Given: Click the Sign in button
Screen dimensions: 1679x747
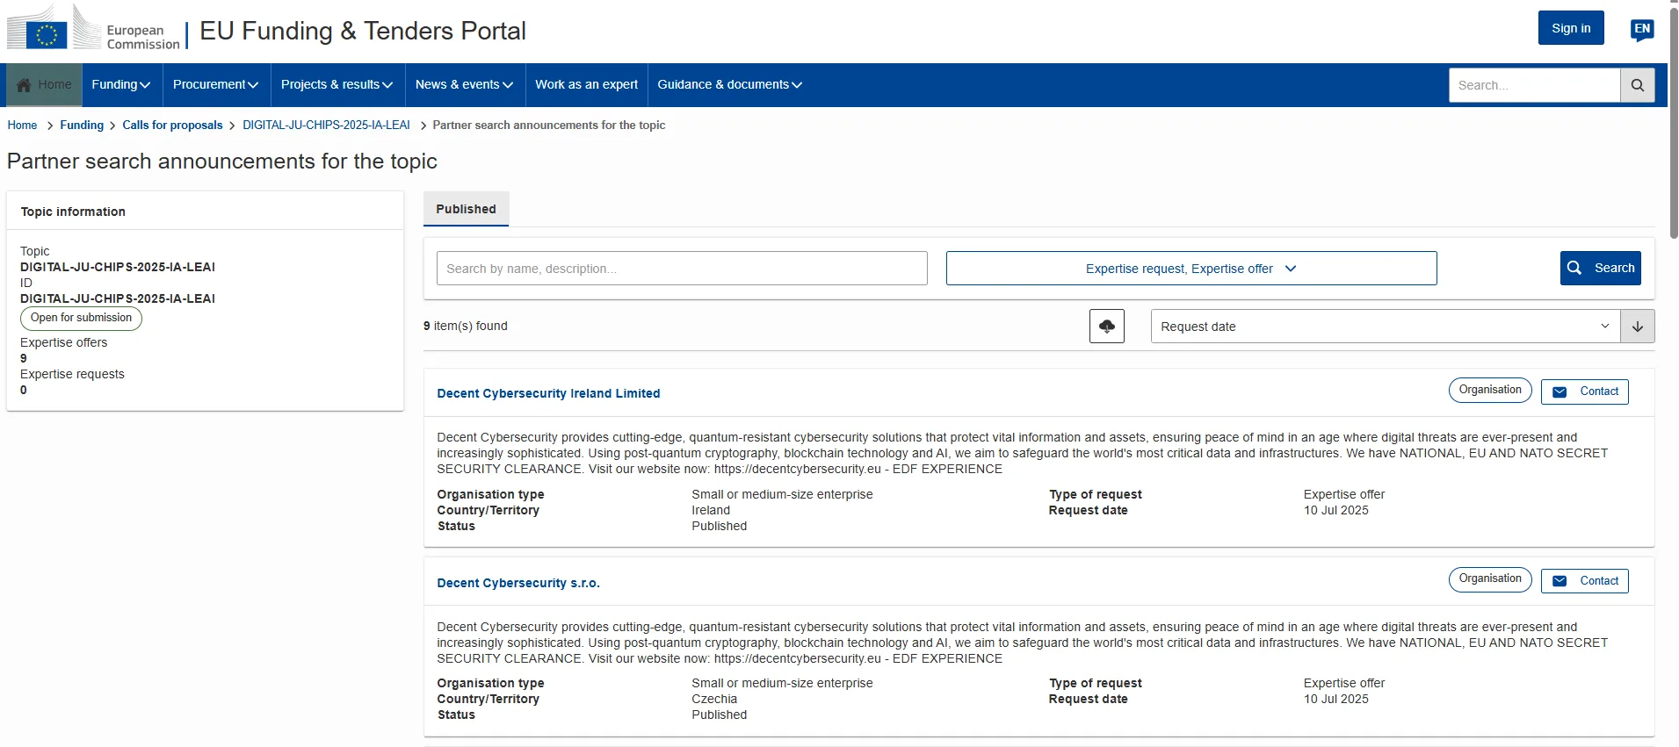Looking at the screenshot, I should (x=1571, y=28).
